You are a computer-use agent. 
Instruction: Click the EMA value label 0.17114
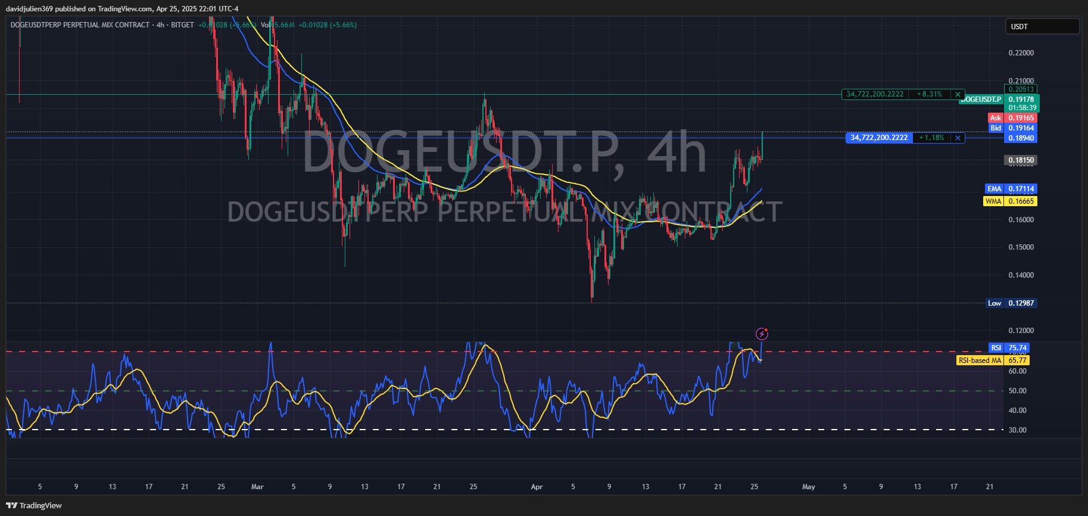(x=1021, y=189)
